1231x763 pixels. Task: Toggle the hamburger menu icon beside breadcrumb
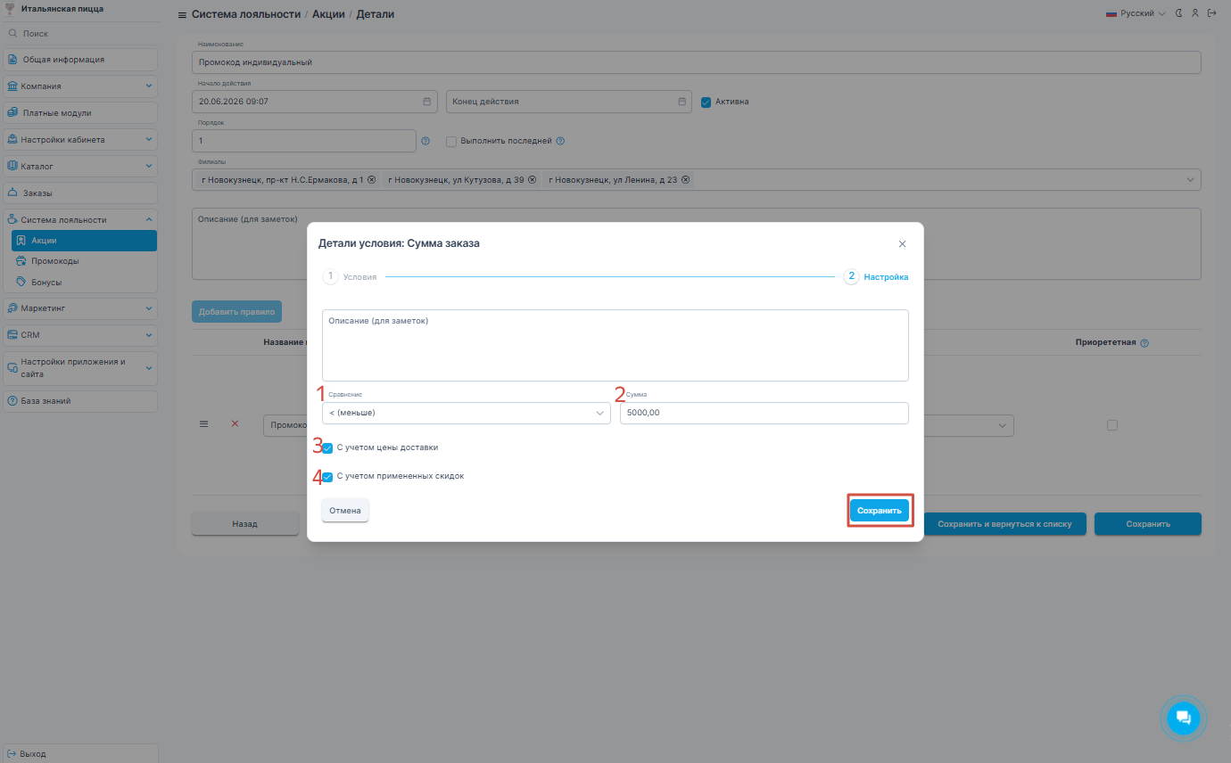pos(182,15)
